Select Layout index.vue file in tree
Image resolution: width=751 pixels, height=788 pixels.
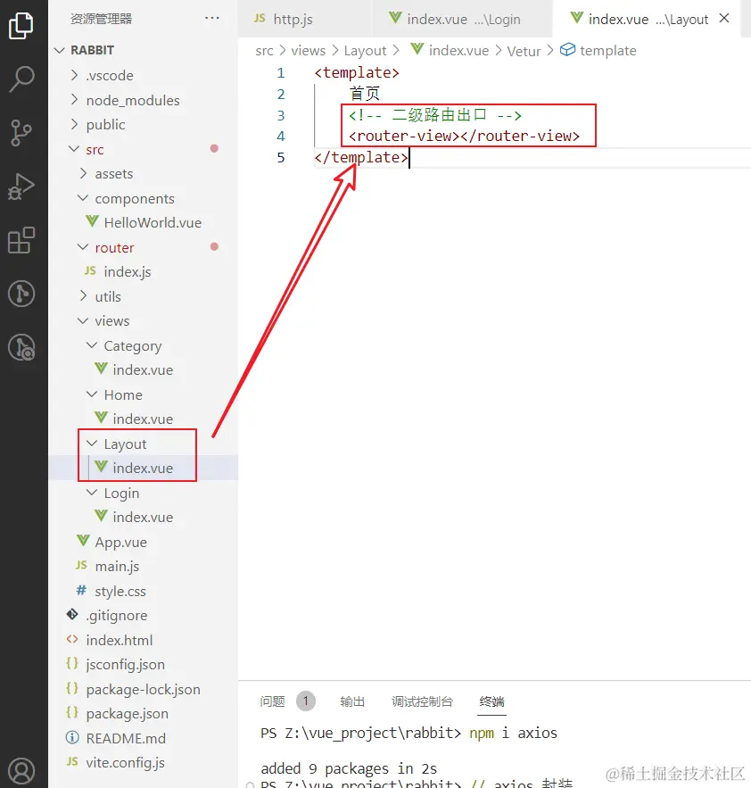tap(144, 468)
